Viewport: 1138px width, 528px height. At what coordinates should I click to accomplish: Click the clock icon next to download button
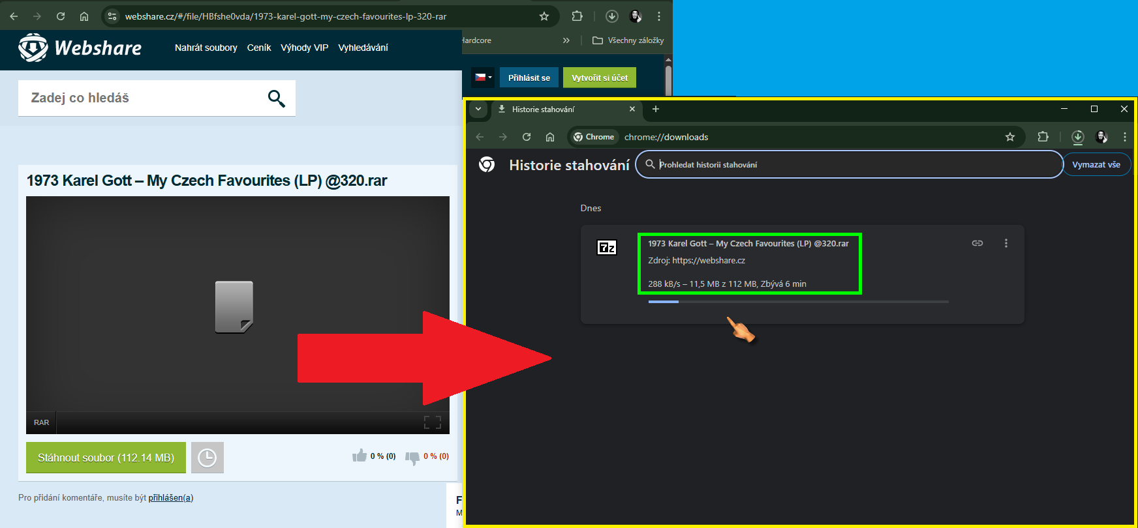(x=208, y=458)
